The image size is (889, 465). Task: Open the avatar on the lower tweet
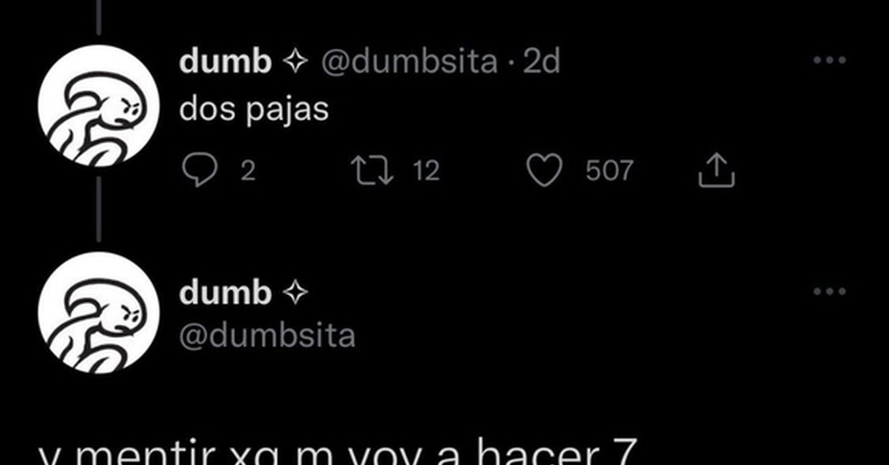(x=99, y=313)
